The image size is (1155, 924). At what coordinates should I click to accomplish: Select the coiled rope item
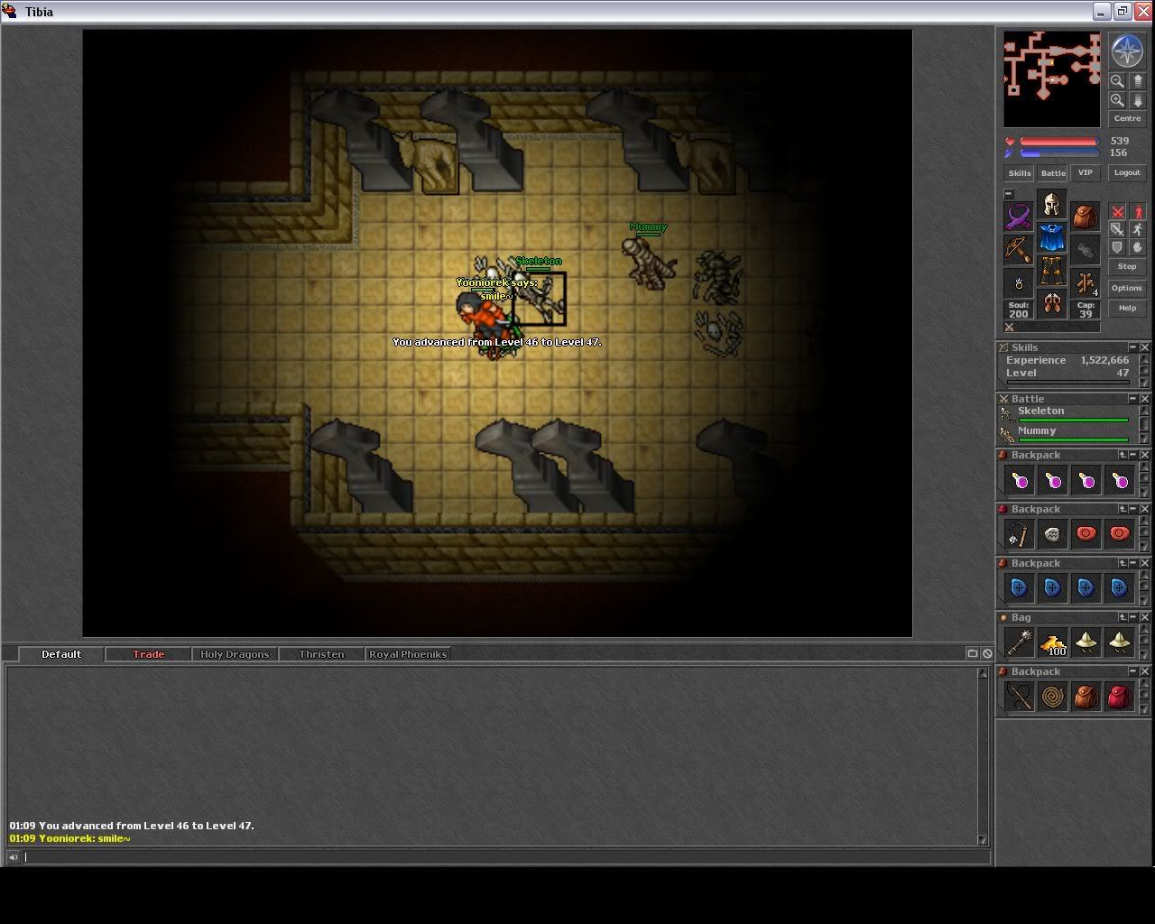tap(1052, 697)
